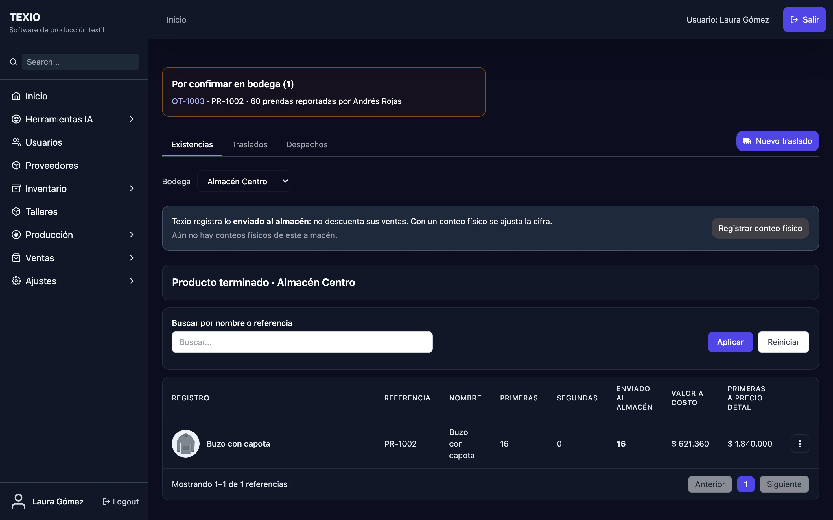Switch to the Despachos tab
Viewport: 833px width, 520px height.
[x=307, y=144]
